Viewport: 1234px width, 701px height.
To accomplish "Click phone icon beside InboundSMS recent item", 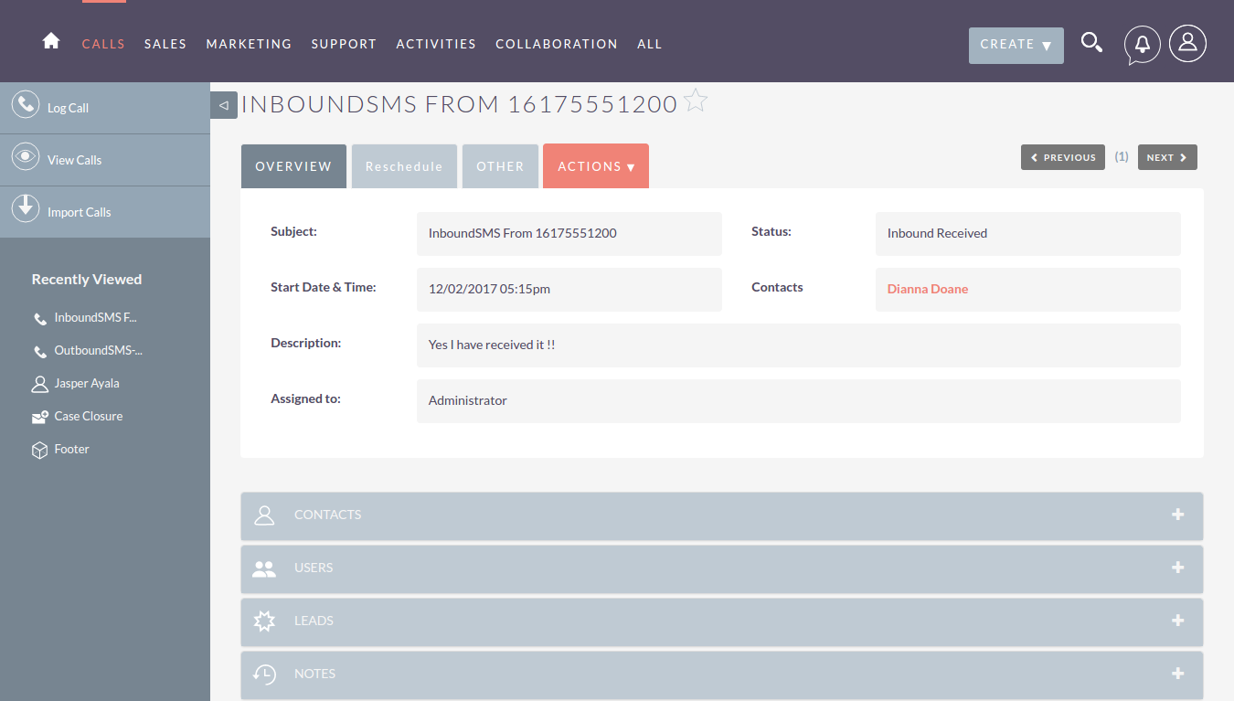I will (x=39, y=319).
